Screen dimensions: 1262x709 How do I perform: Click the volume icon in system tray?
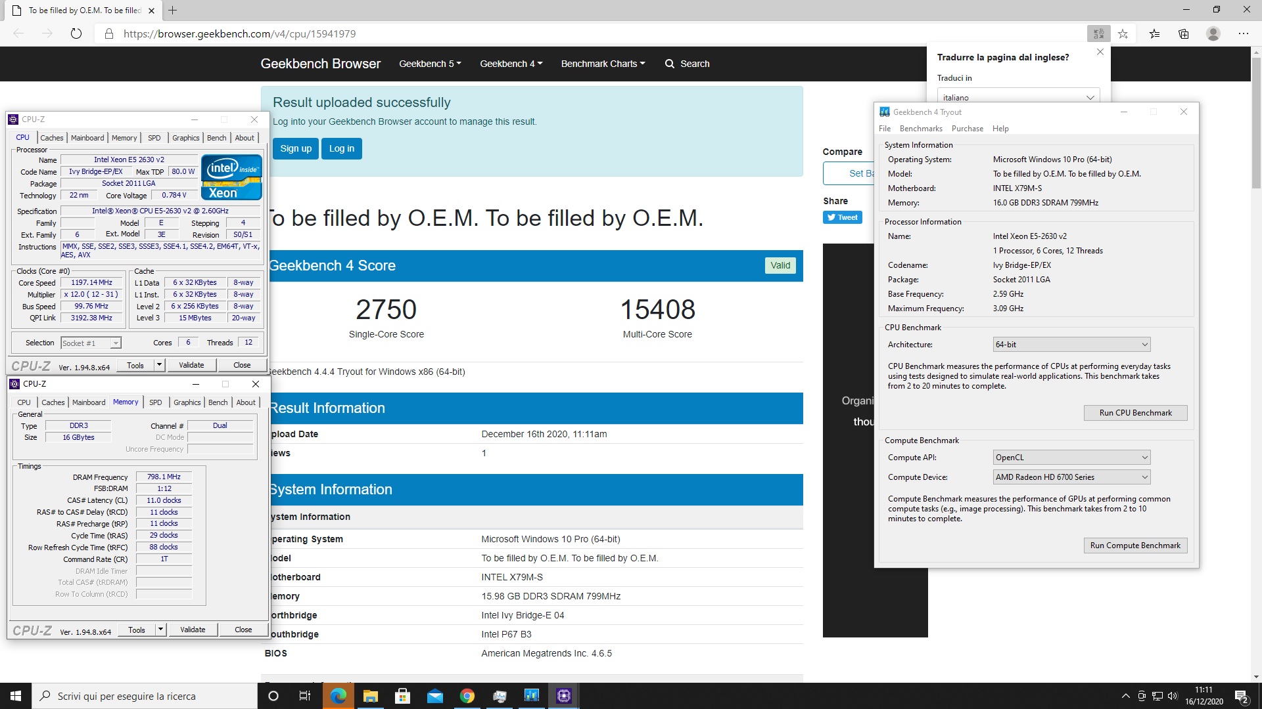[1173, 696]
